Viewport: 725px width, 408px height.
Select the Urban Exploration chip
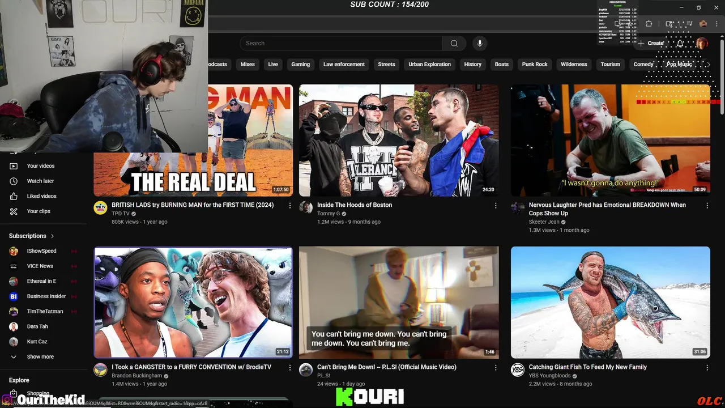[x=430, y=65]
